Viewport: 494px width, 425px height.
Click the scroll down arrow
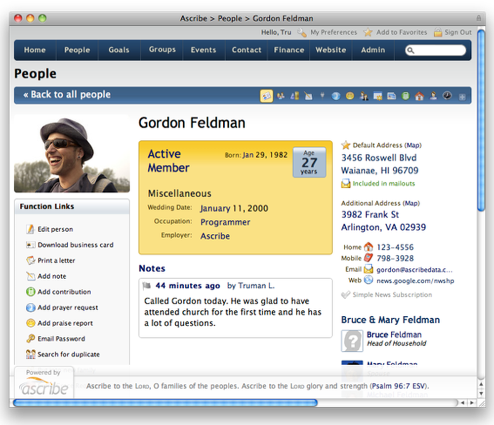(481, 393)
